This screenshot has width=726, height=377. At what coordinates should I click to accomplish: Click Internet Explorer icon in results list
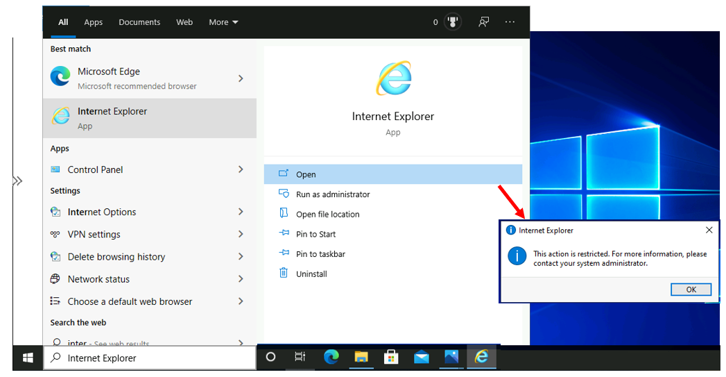(60, 116)
